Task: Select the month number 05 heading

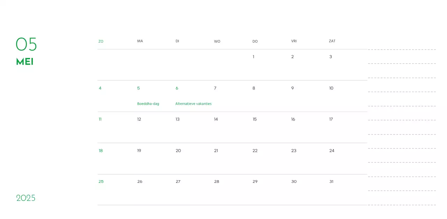Action: click(x=26, y=45)
